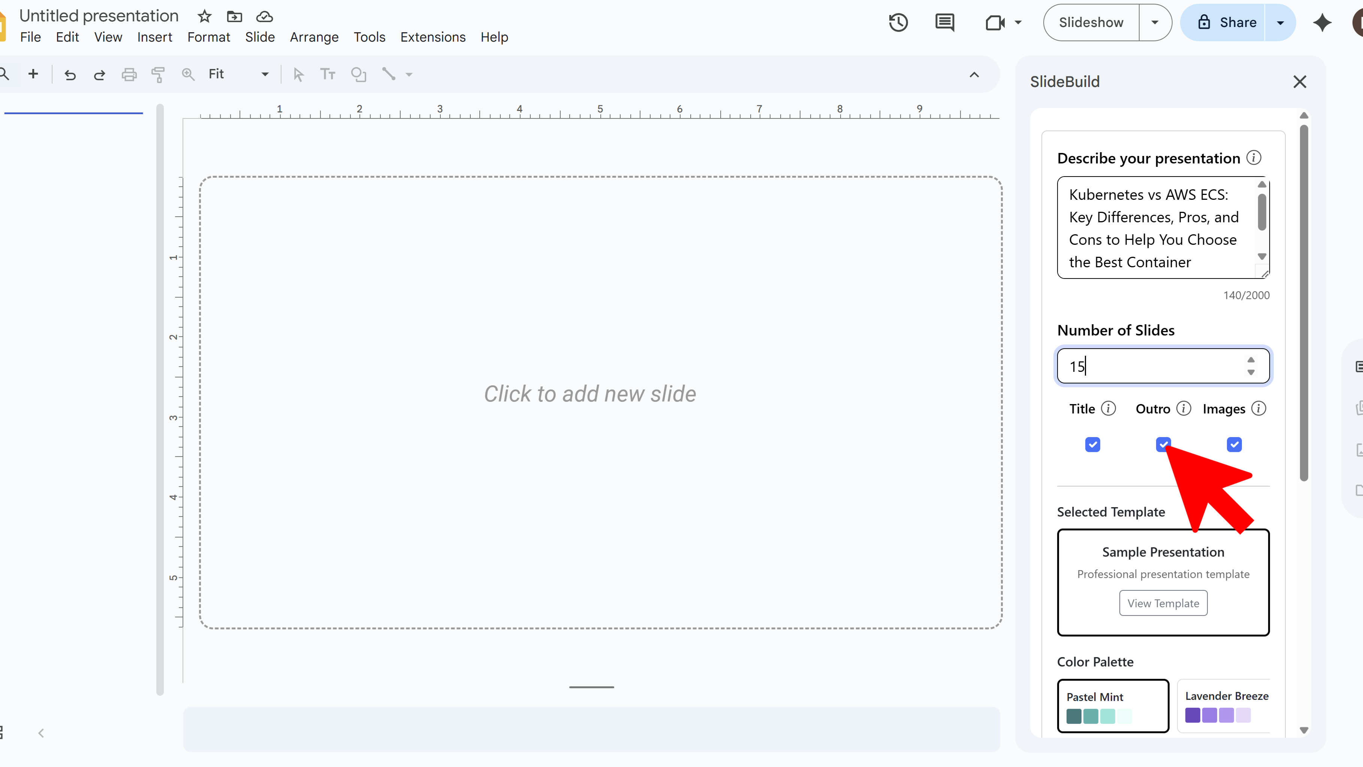Click the Number of Slides input field
This screenshot has height=767, width=1363.
click(1163, 366)
